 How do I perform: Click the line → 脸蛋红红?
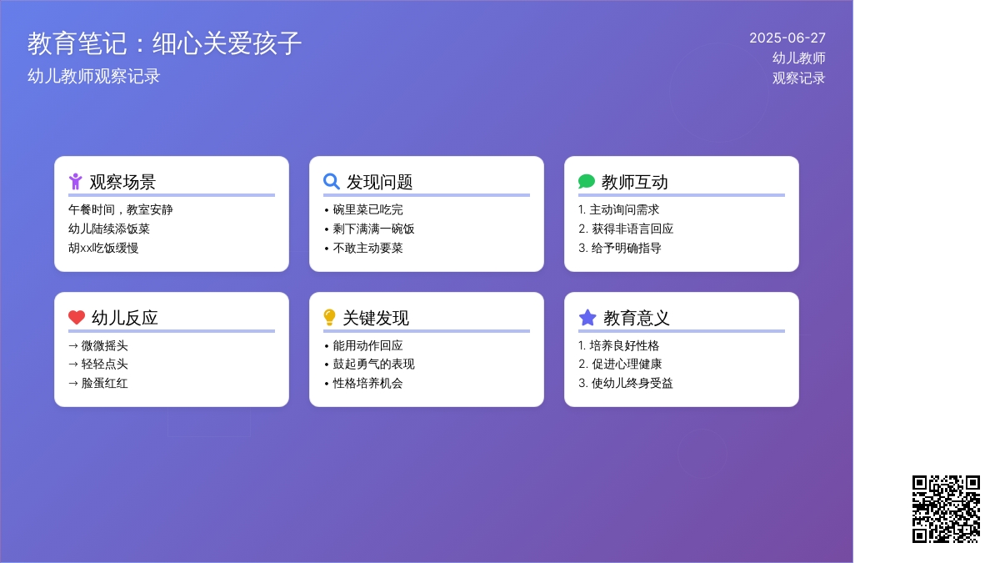tap(98, 383)
